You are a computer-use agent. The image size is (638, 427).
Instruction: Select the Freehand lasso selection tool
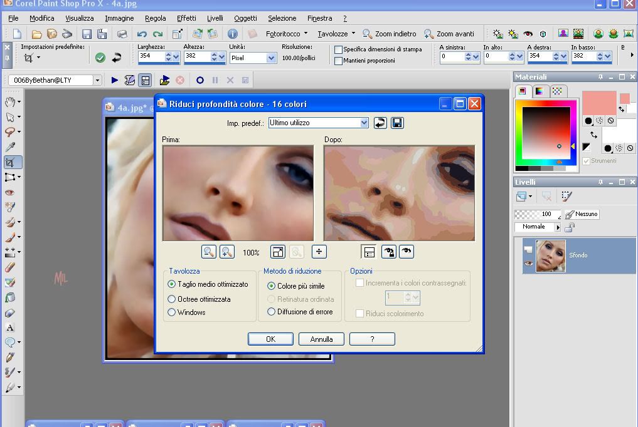[x=10, y=132]
